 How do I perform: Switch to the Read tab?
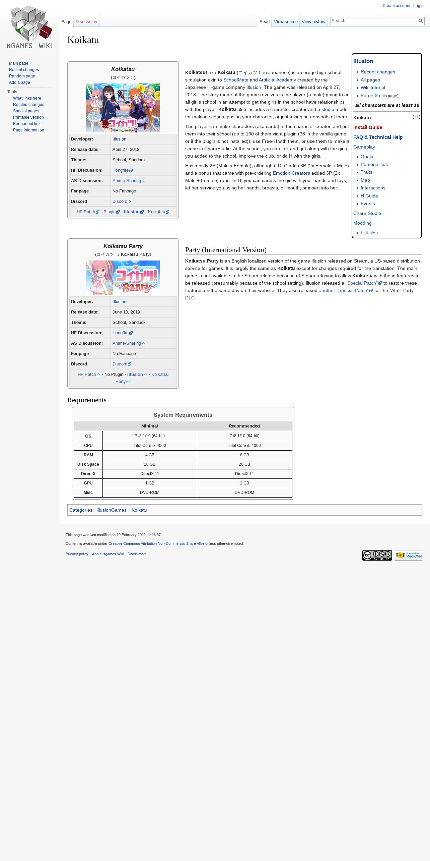265,22
